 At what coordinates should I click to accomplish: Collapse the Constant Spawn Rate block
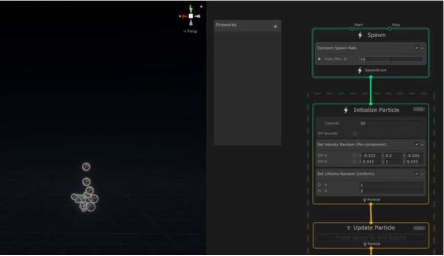point(422,48)
